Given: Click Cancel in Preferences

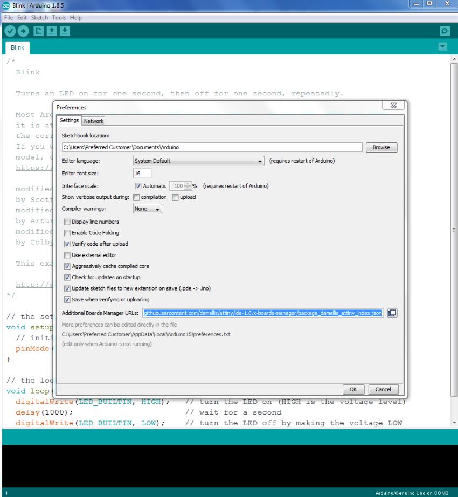Looking at the screenshot, I should pyautogui.click(x=383, y=390).
